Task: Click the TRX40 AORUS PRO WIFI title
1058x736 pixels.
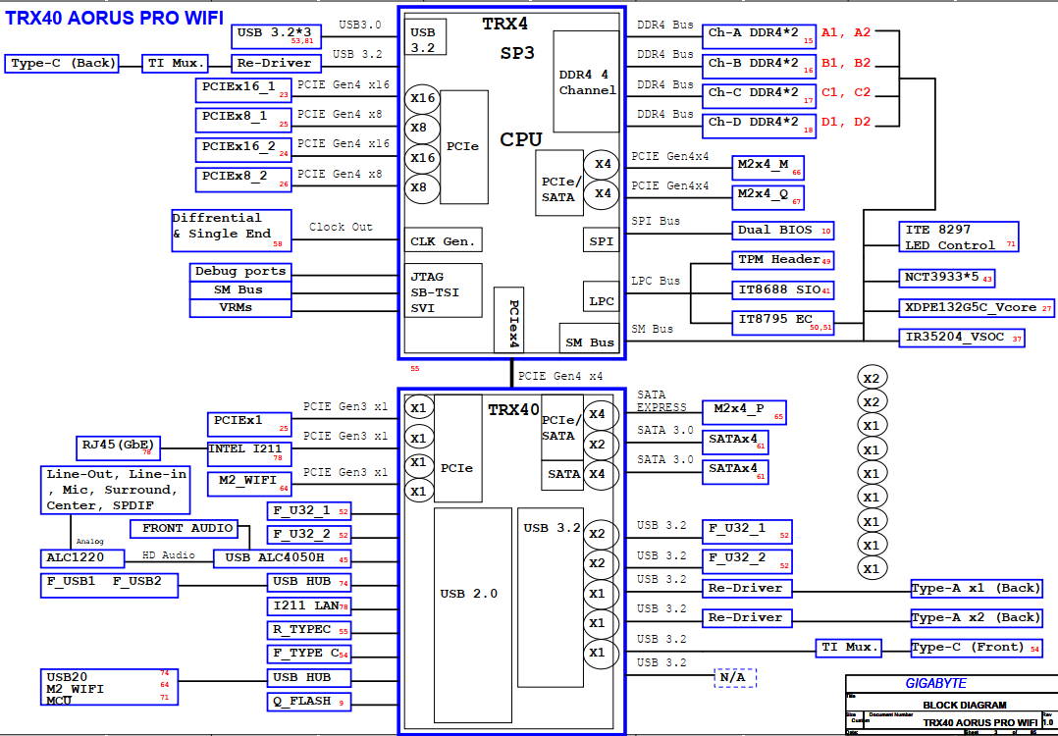Action: [x=114, y=18]
